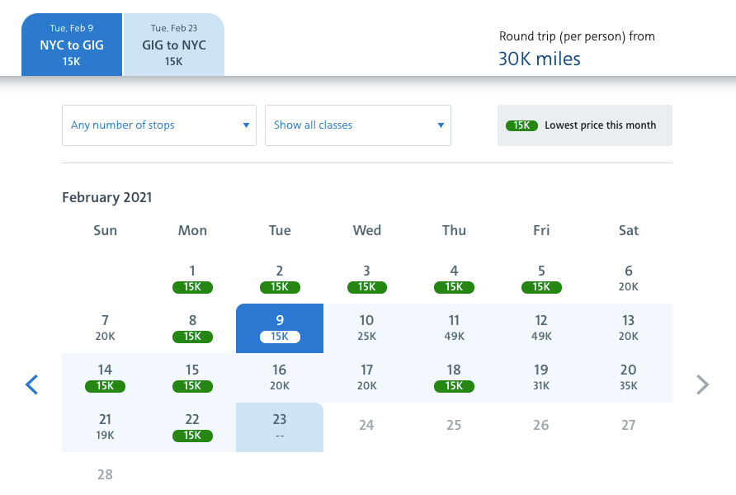Select February 1 at 15K

tap(192, 279)
